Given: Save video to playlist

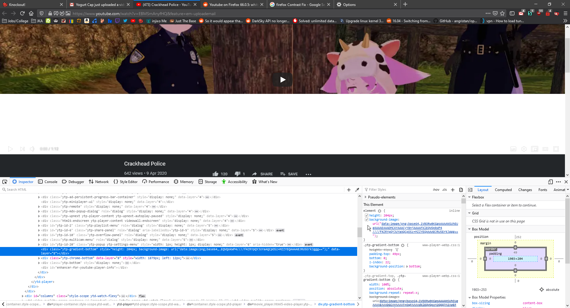Looking at the screenshot, I should pyautogui.click(x=289, y=174).
